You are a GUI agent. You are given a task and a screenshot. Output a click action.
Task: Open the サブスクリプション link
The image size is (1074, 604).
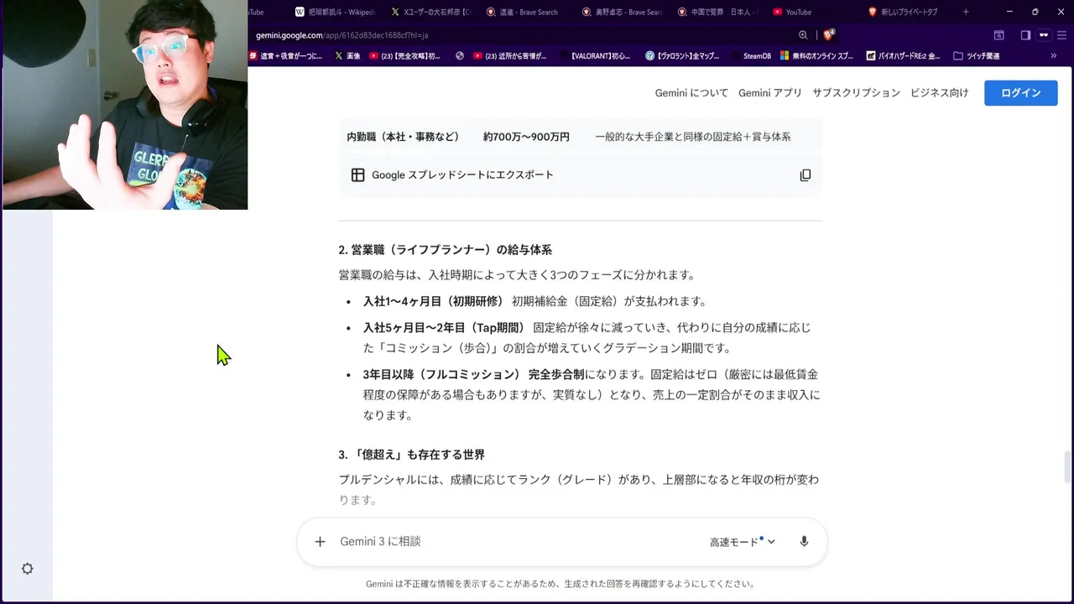coord(856,93)
